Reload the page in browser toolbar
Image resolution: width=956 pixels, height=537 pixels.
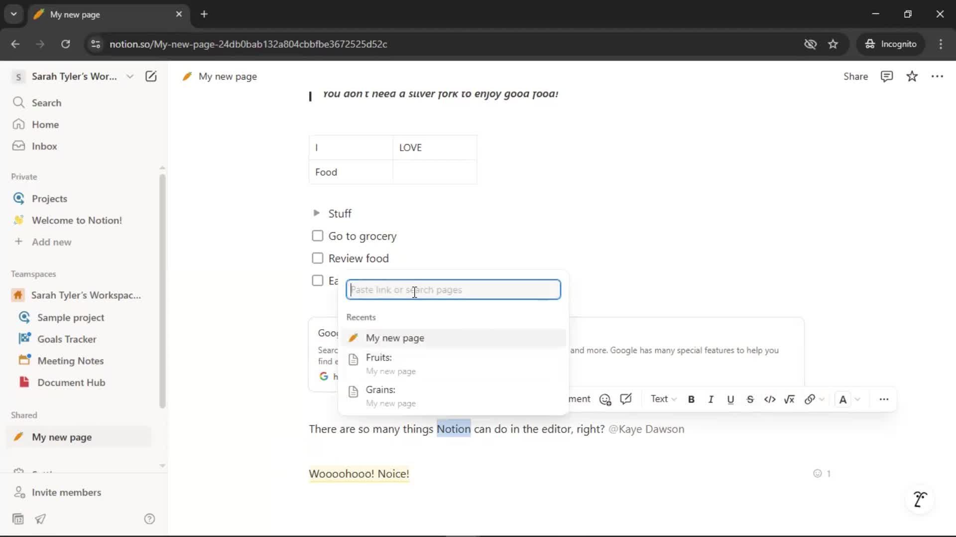tap(65, 44)
